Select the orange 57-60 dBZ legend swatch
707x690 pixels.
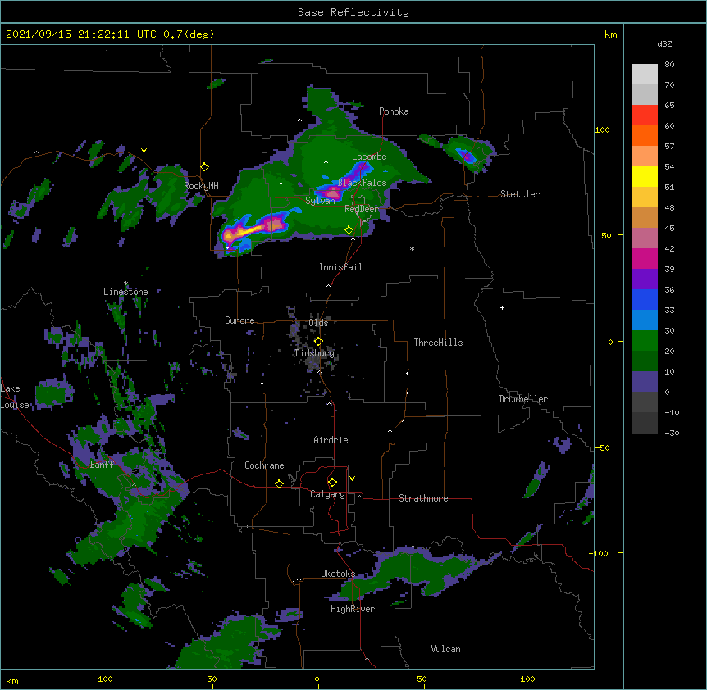click(x=645, y=135)
